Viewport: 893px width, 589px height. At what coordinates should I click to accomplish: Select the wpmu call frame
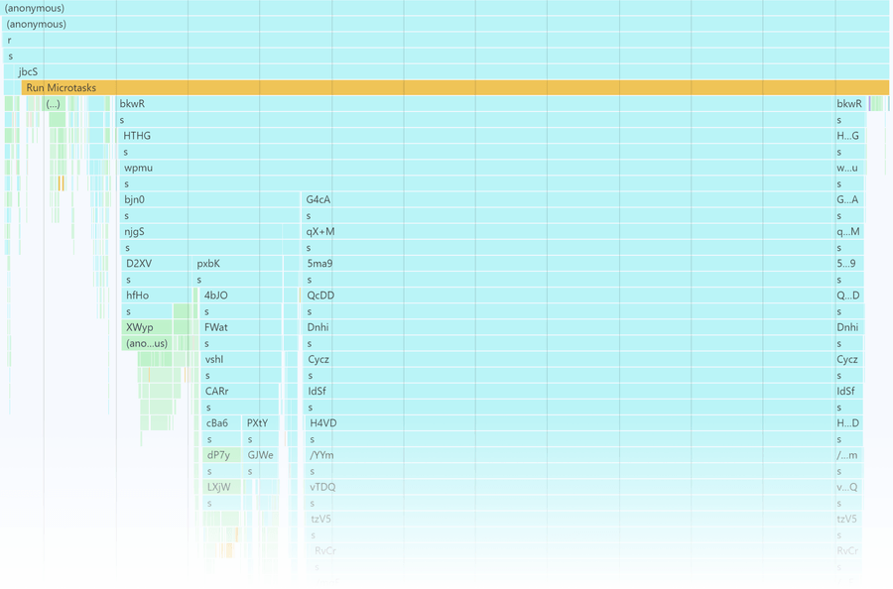click(x=477, y=168)
